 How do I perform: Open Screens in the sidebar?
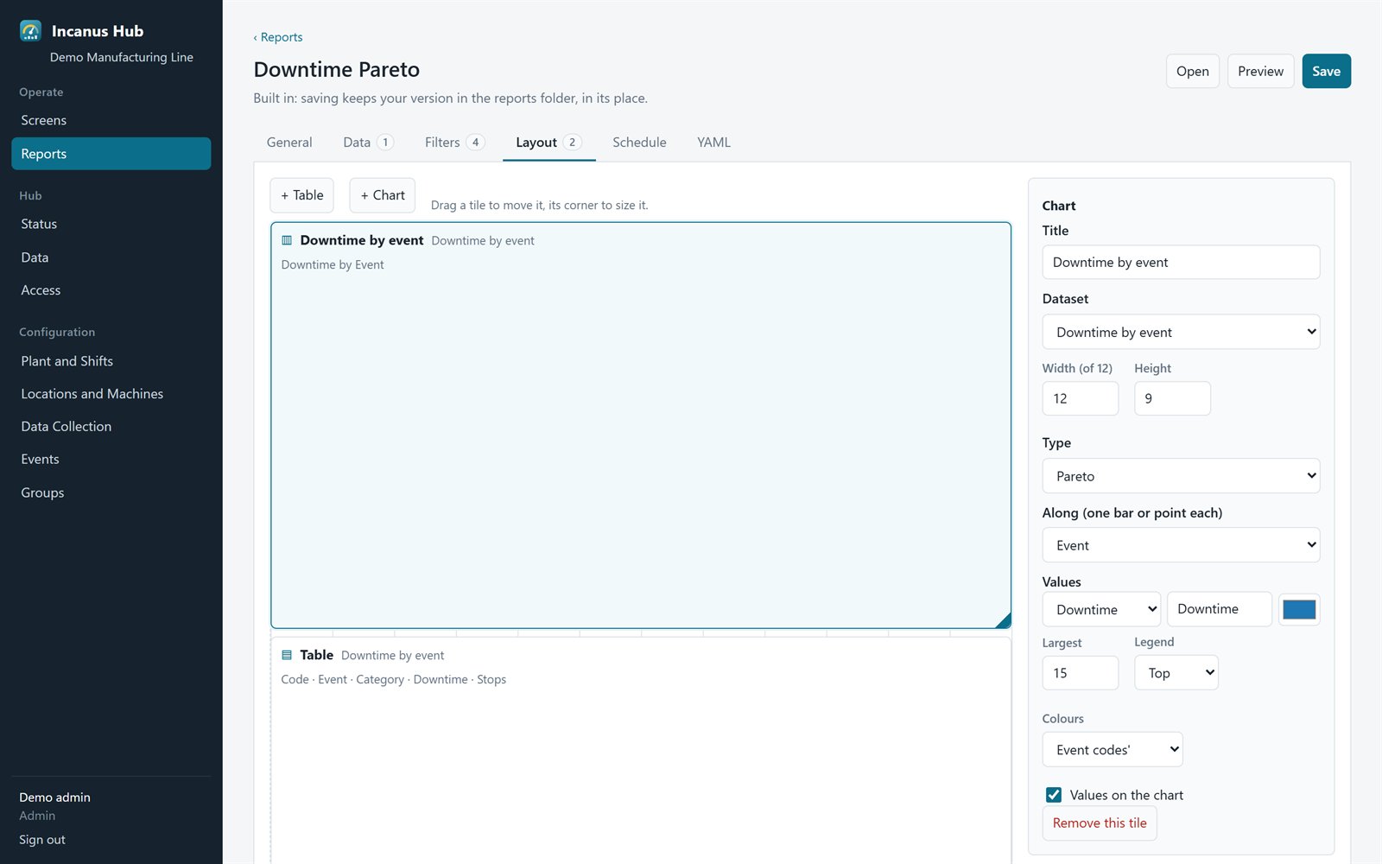point(111,120)
